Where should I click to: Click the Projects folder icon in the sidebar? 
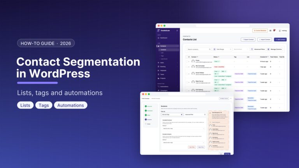(158, 78)
